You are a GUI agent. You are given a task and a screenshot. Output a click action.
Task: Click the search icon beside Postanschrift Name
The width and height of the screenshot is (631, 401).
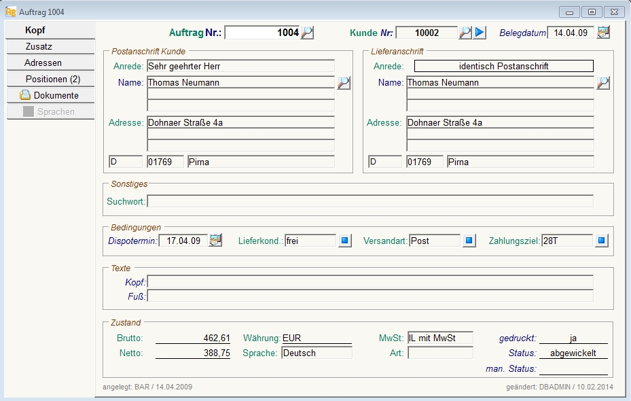(344, 83)
